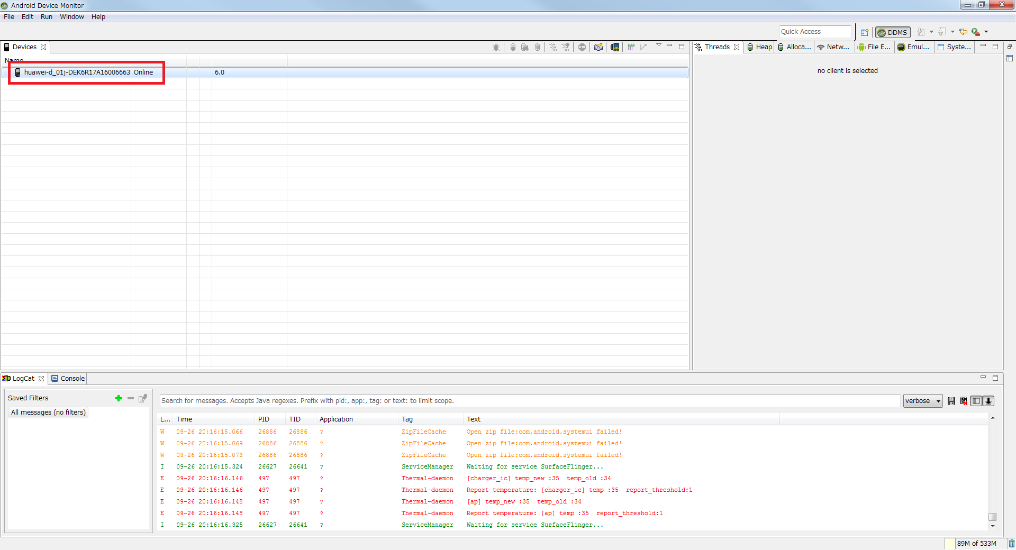Click the SurfaceFlinger log at 20:16:15.324
The image size is (1016, 550).
point(573,466)
